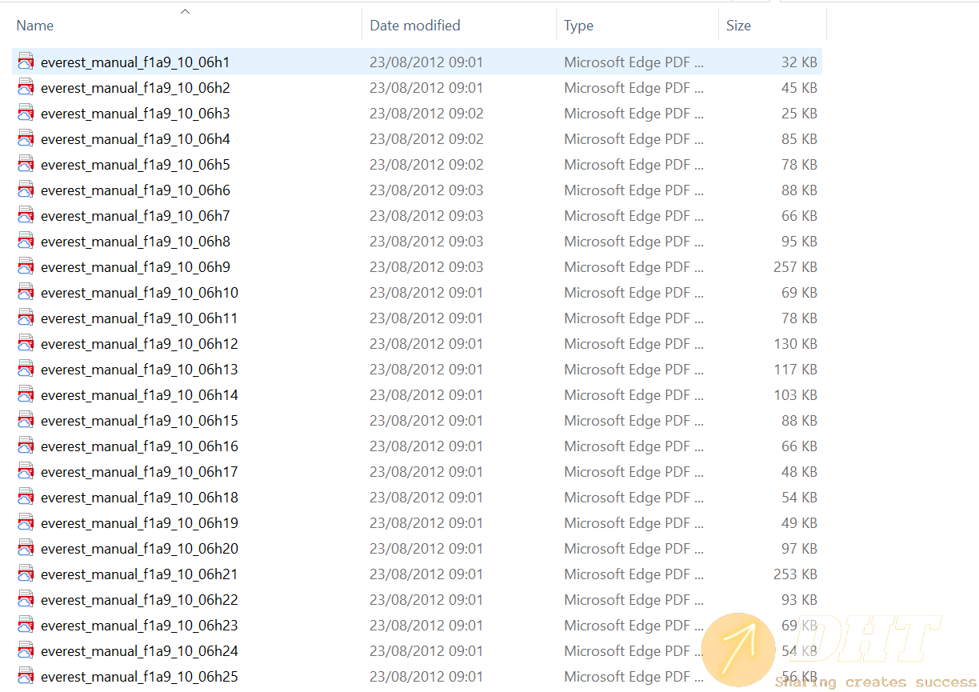Click PDF icon of everest_manual_f1a9_10_06h2

(26, 87)
